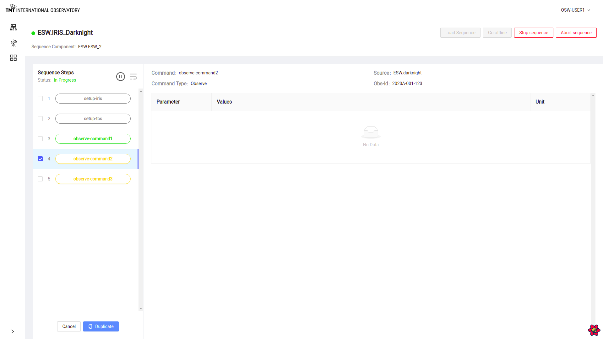Click the Values column header

point(371,102)
